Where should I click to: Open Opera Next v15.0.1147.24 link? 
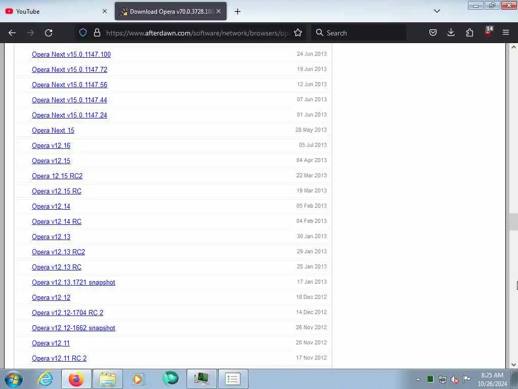[x=69, y=115]
